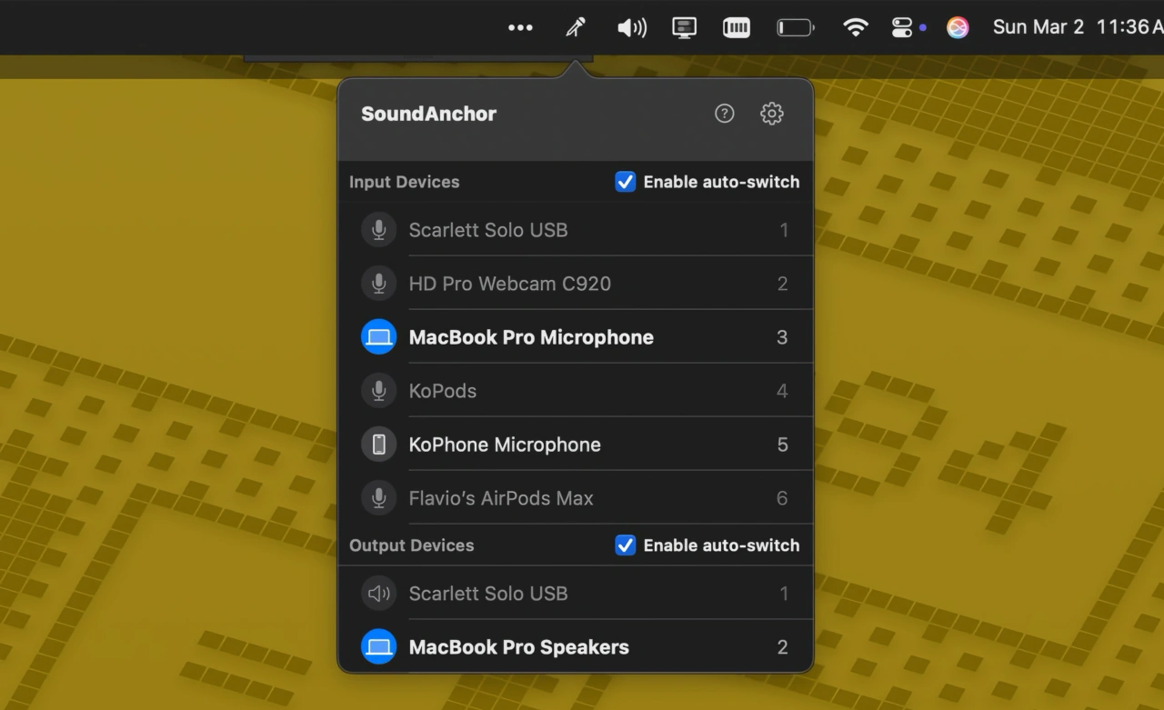Click the speaker icon next to Scarlett Solo USB output
The height and width of the screenshot is (710, 1164).
[x=378, y=593]
